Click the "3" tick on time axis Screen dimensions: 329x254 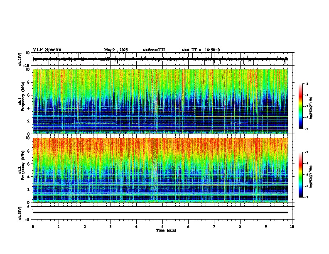110,227
